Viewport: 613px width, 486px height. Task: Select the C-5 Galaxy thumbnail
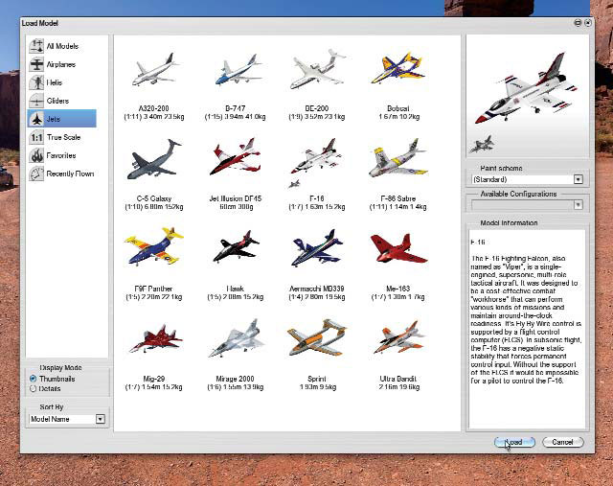point(154,158)
